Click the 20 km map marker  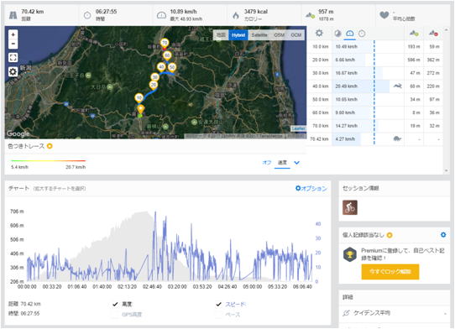point(154,85)
